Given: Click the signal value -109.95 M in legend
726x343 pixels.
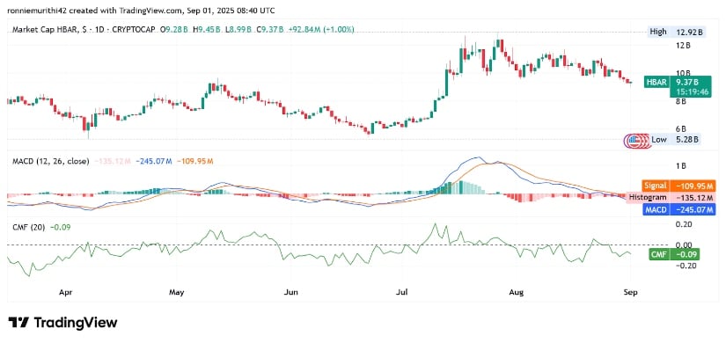Looking at the screenshot, I should [x=194, y=161].
